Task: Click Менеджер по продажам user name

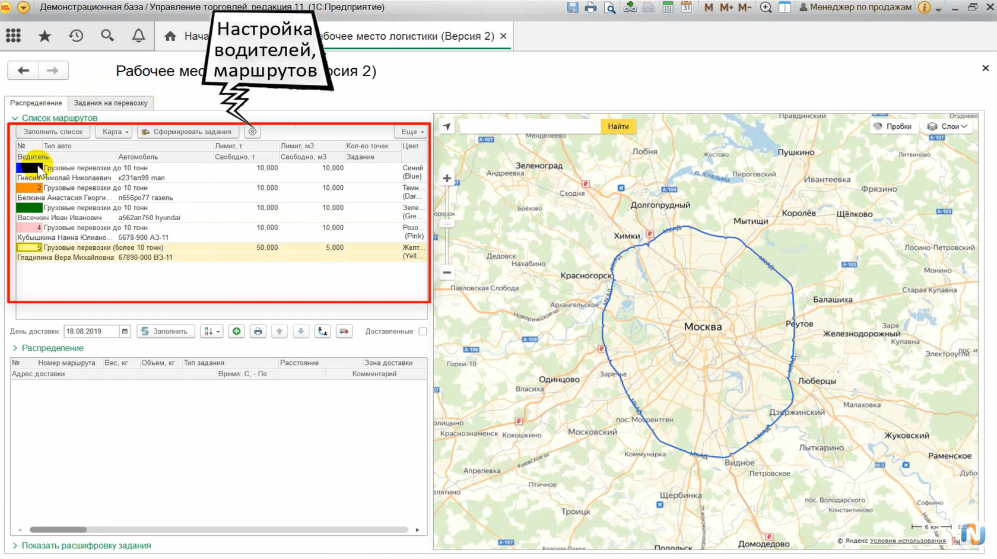Action: pyautogui.click(x=855, y=7)
